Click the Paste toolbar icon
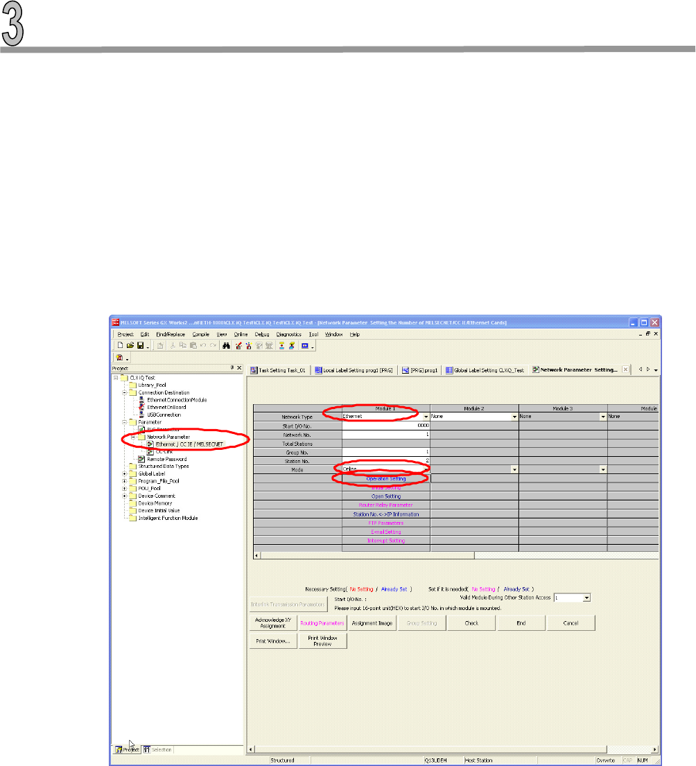This screenshot has height=766, width=696. coord(193,346)
